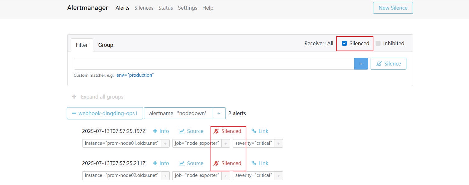
Task: Enable the Inhibited checkbox
Action: (x=378, y=44)
